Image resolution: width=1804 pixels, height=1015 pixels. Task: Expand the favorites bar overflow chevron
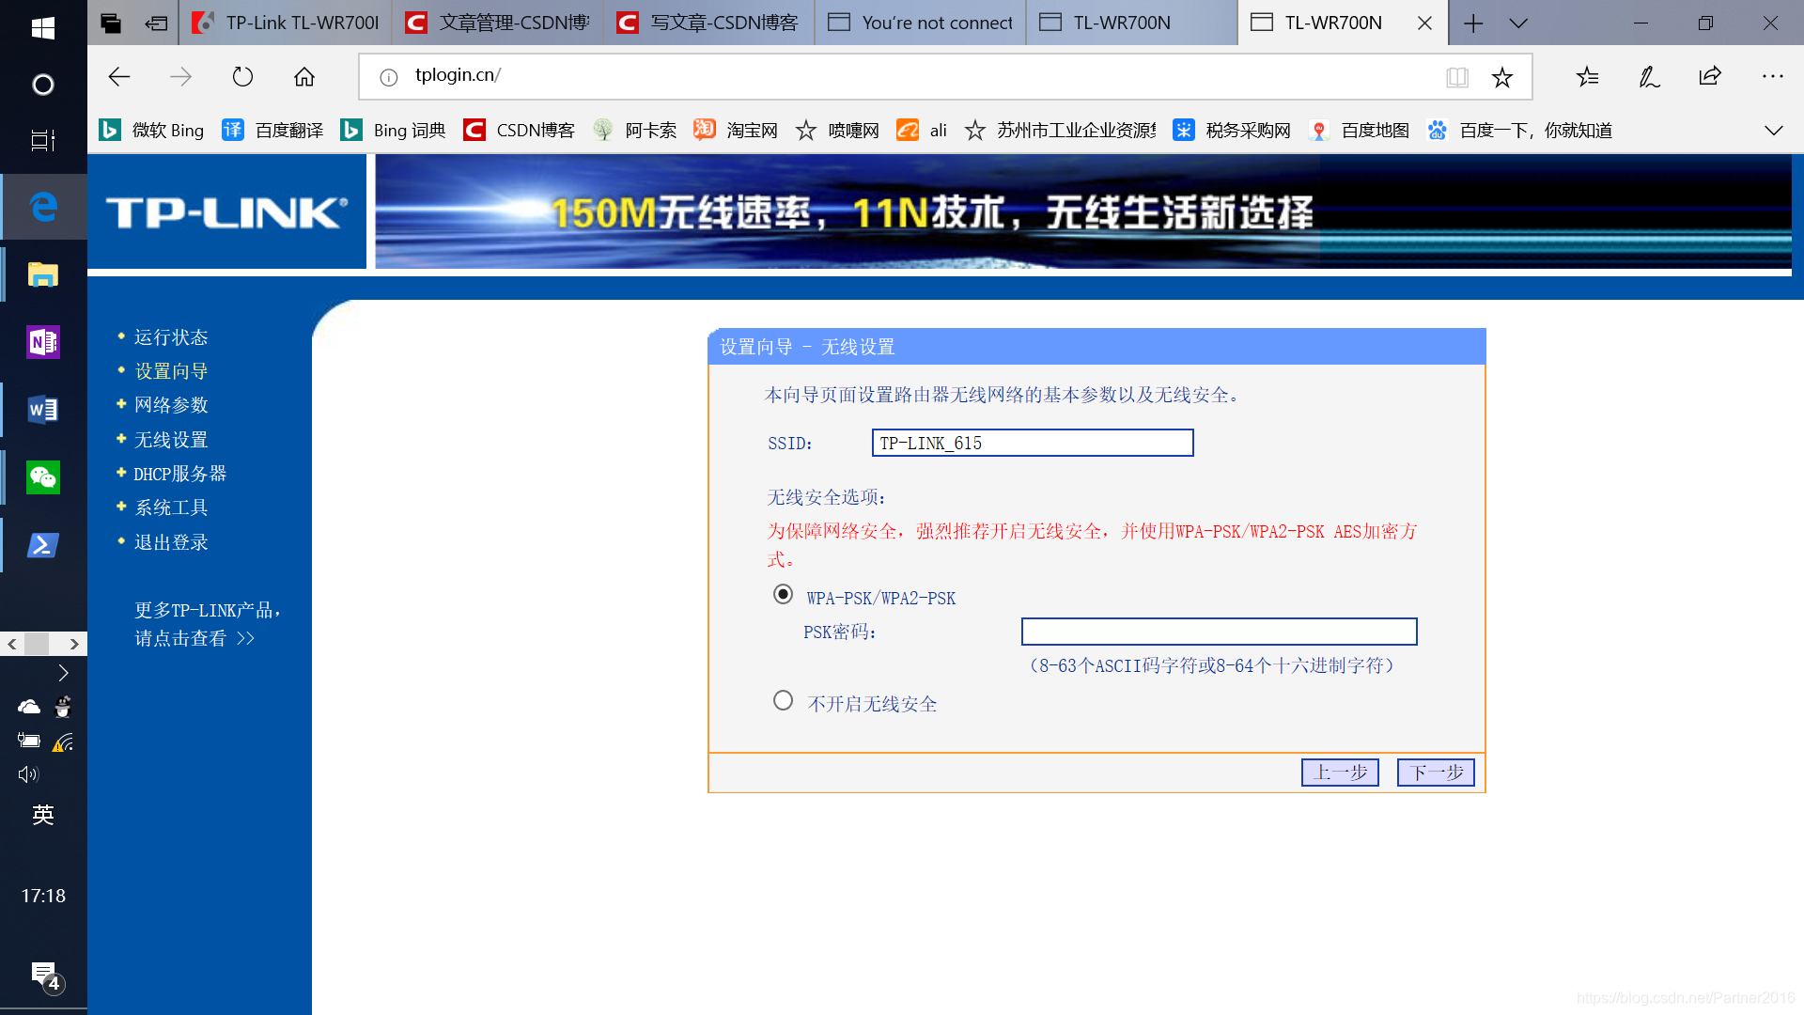1774,130
